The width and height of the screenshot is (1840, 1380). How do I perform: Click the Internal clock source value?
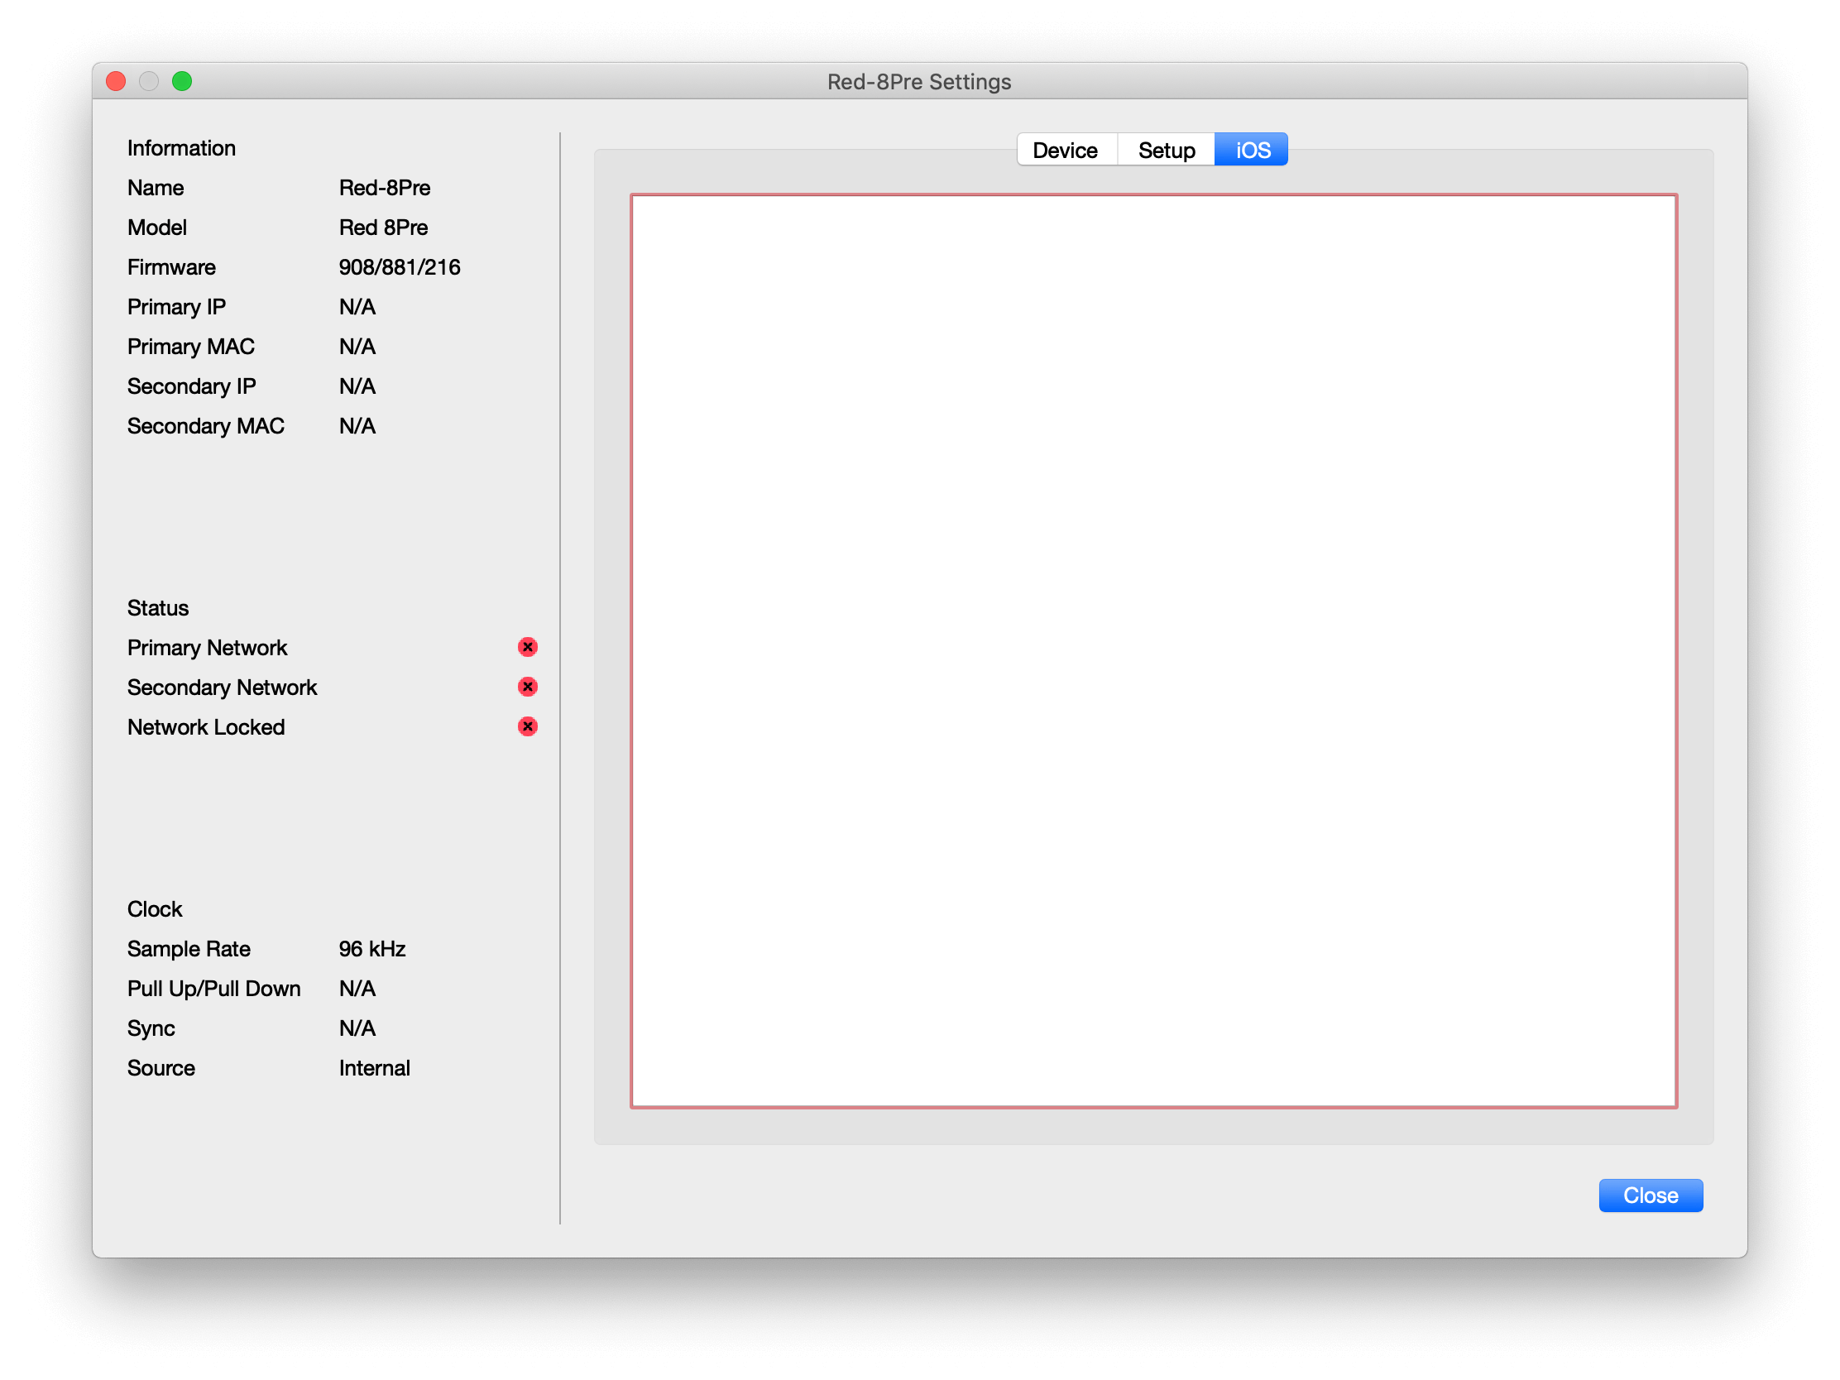click(374, 1069)
